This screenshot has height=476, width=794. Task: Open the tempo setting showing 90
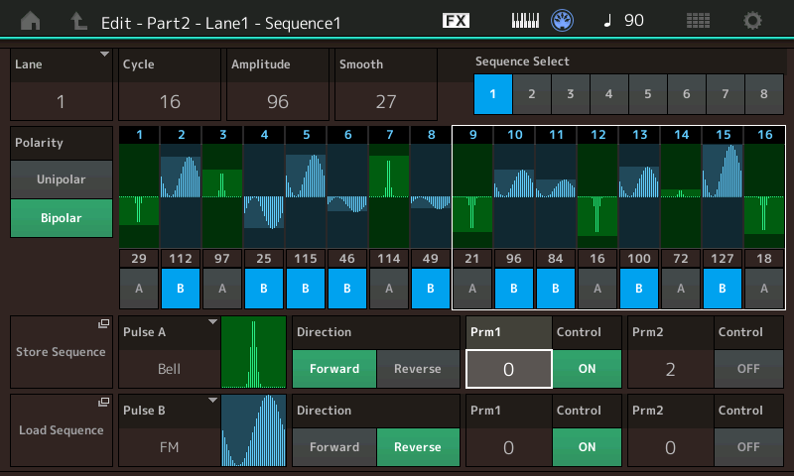(x=624, y=20)
